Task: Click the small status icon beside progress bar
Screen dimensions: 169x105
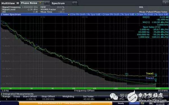Action: tap(142, 103)
